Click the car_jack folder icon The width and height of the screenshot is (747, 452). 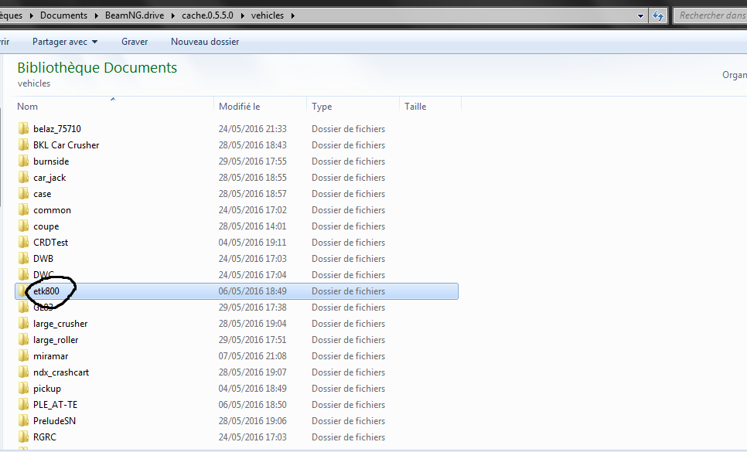coord(23,177)
